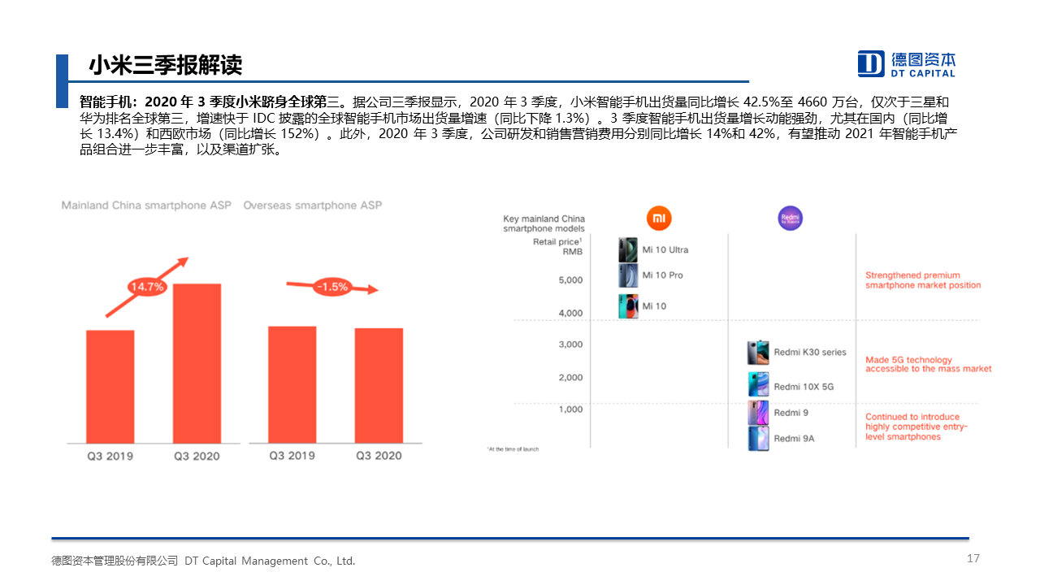Viewport: 1040px width, 585px height.
Task: Click the Mainland China Q3 2020 bar
Action: point(197,363)
